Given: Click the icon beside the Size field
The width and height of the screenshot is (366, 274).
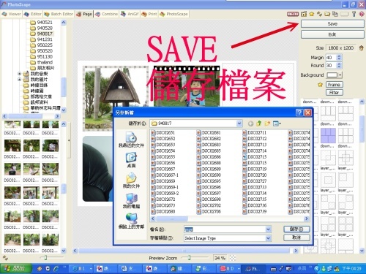Looking at the screenshot, I should [362, 48].
